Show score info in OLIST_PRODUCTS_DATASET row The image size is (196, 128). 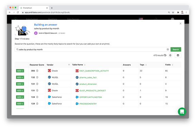[37, 91]
